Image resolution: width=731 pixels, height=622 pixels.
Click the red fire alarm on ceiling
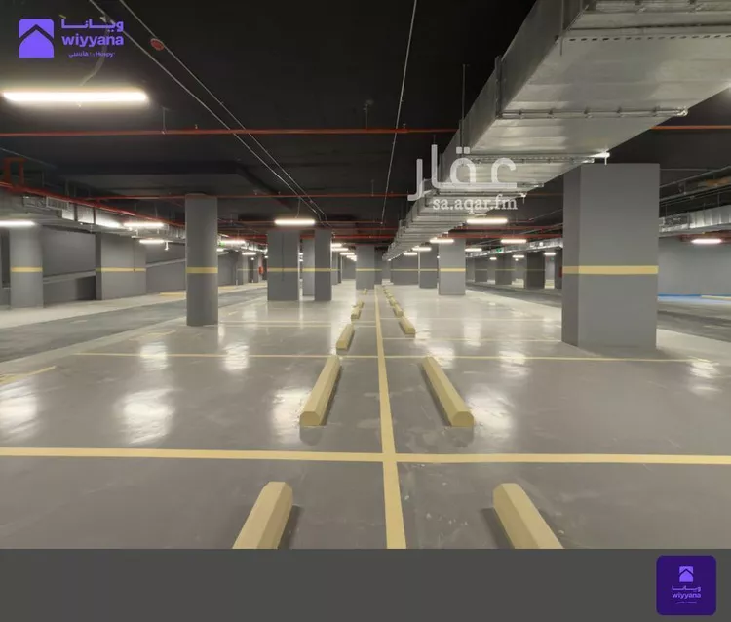pos(156,43)
